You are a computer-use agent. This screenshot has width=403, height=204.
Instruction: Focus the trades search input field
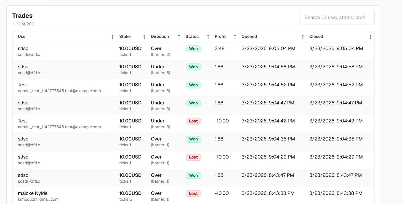[337, 18]
